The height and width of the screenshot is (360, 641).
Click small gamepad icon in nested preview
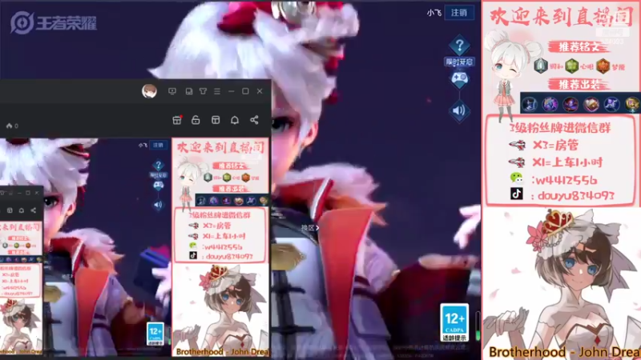pos(158,185)
